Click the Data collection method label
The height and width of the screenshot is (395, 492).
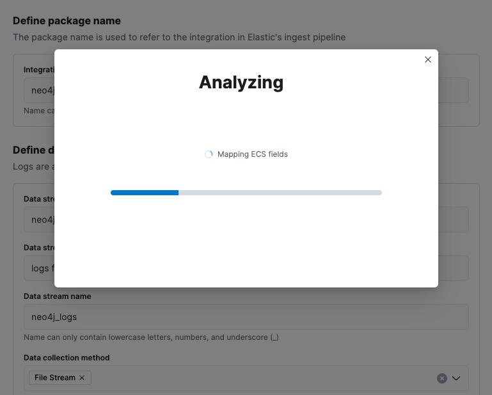[67, 358]
